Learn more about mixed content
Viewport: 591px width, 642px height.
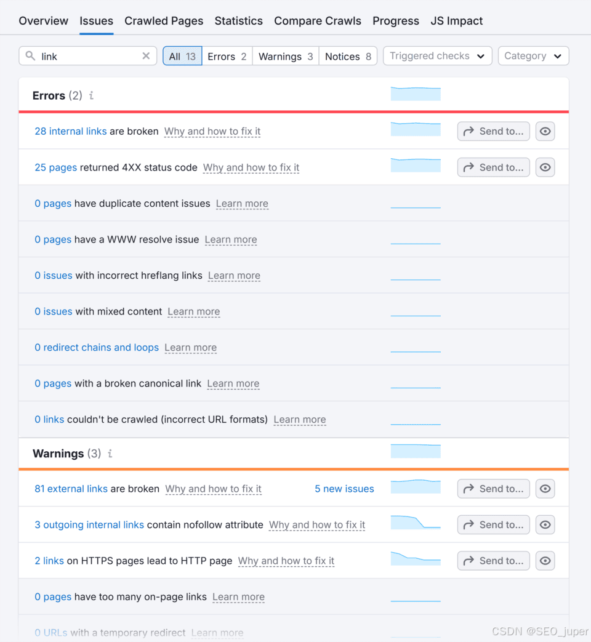tap(194, 311)
